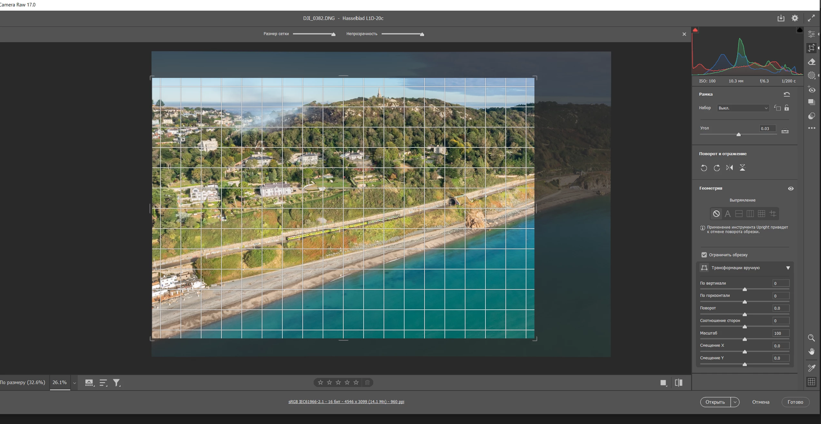The image size is (821, 424).
Task: Open dropdown arrow next to Открыть
Action: (x=735, y=402)
